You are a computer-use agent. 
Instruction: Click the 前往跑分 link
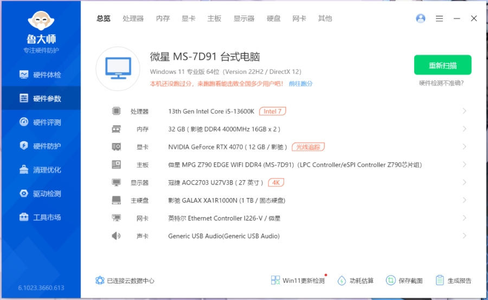click(x=300, y=84)
